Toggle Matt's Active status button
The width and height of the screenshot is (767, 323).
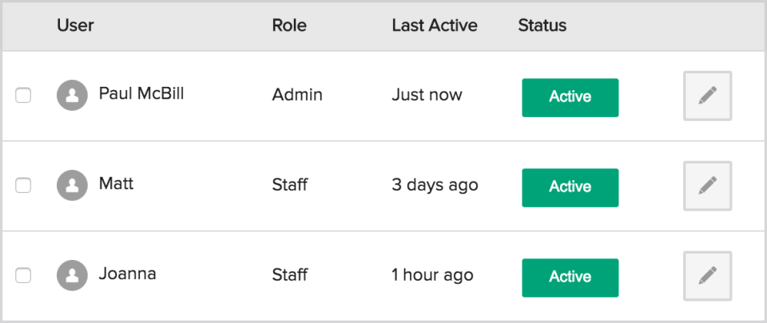tap(570, 187)
